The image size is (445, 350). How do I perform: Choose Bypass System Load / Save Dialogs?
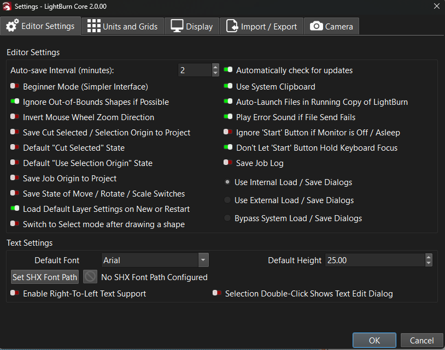coord(227,218)
